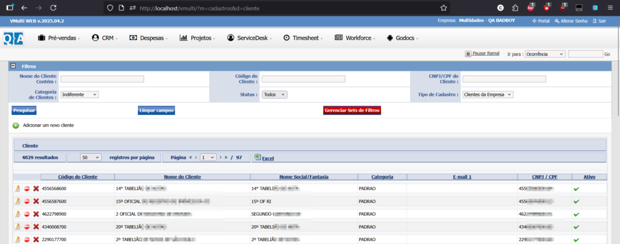Click the green plus icon to add a client
This screenshot has height=244, width=620.
tap(16, 125)
